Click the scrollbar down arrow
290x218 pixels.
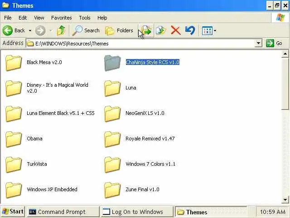(285, 200)
